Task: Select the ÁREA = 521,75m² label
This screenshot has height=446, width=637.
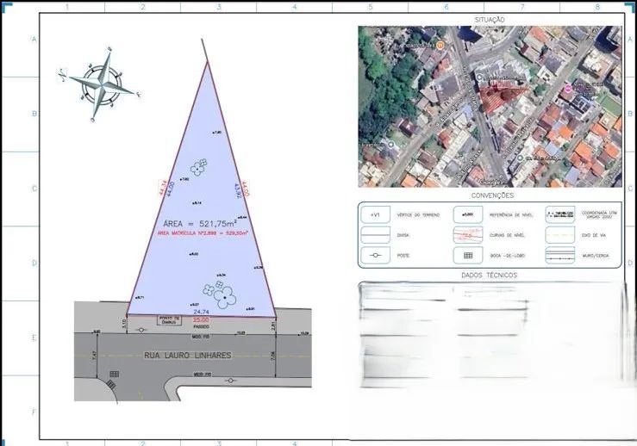Action: 200,223
